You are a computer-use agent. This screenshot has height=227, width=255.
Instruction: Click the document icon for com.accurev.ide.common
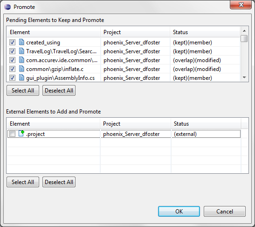21,60
